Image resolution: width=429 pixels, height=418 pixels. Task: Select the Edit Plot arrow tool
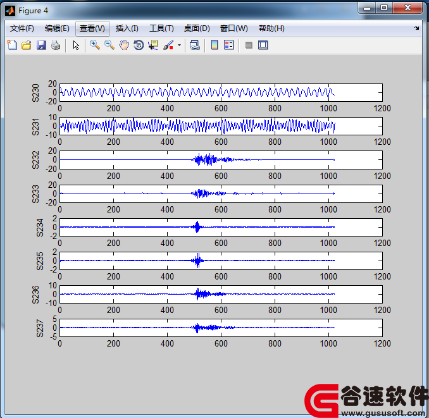click(76, 45)
